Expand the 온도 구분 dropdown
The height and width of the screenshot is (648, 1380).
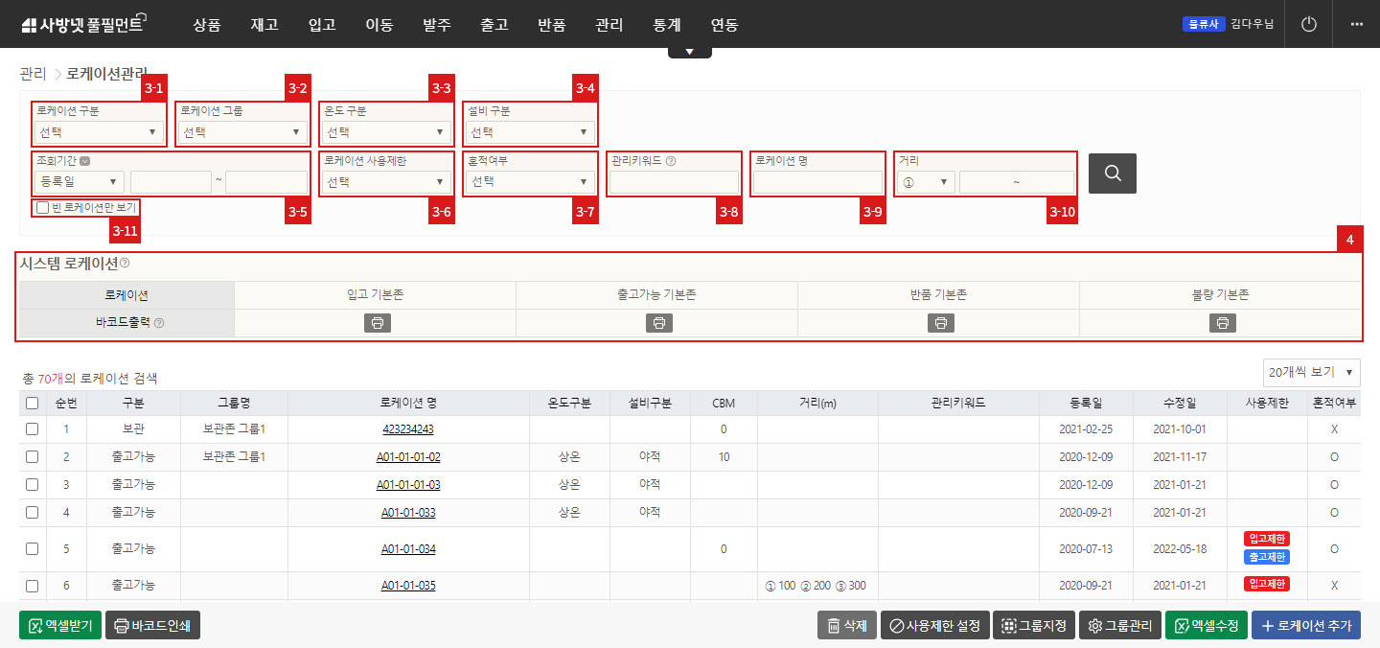coord(386,132)
